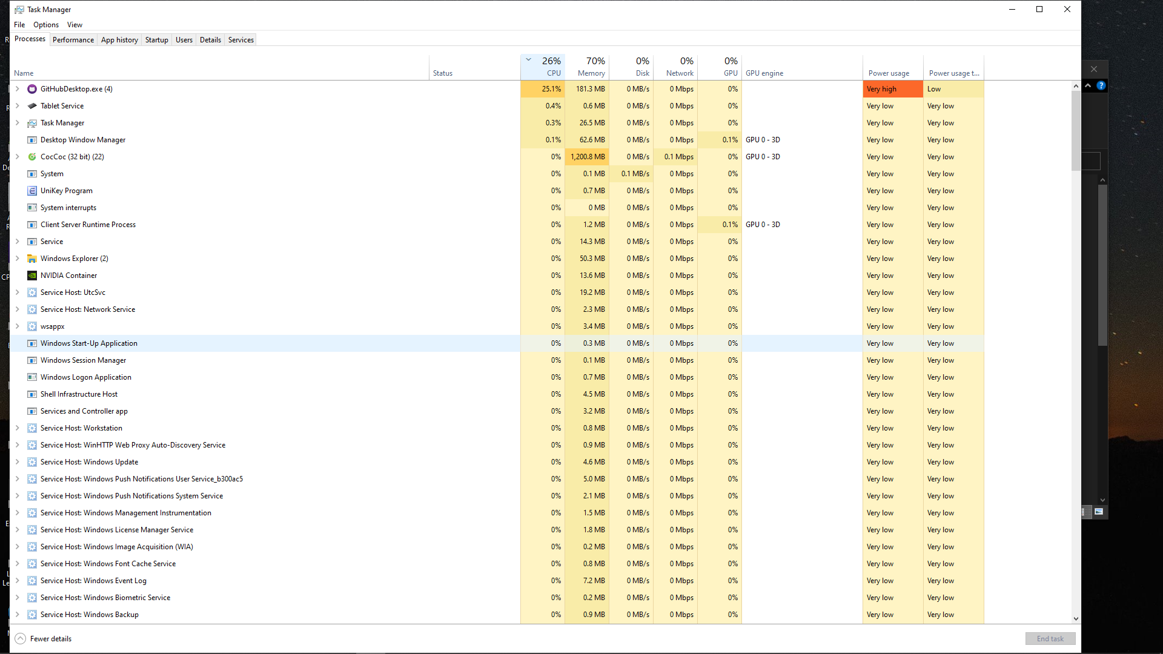Viewport: 1163px width, 654px height.
Task: Click the End task button
Action: (x=1050, y=639)
